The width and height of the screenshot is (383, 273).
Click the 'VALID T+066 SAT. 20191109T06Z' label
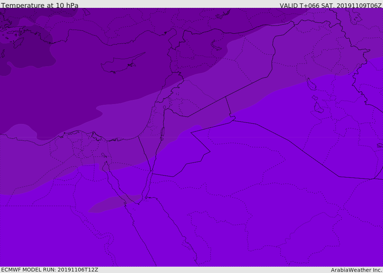pyautogui.click(x=331, y=5)
